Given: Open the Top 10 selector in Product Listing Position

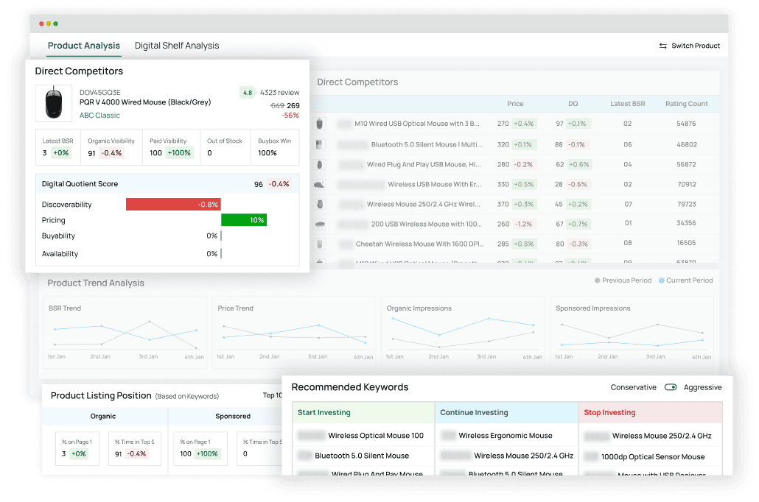Looking at the screenshot, I should [273, 395].
